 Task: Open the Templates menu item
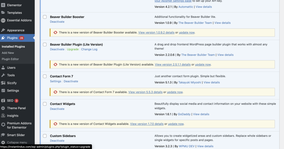point(14,13)
